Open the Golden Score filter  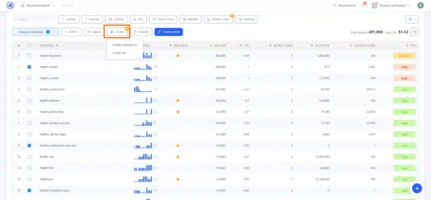[x=218, y=19]
